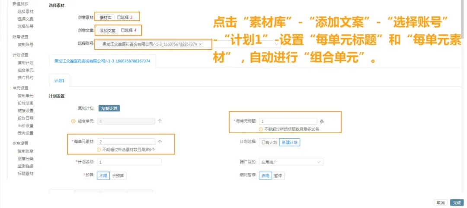
Task: Jump to 推广目的 in the sidebar
Action: pos(26,78)
